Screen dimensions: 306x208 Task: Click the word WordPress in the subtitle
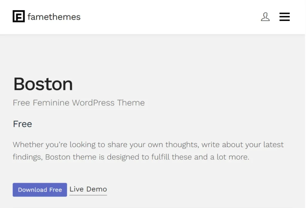pos(93,103)
